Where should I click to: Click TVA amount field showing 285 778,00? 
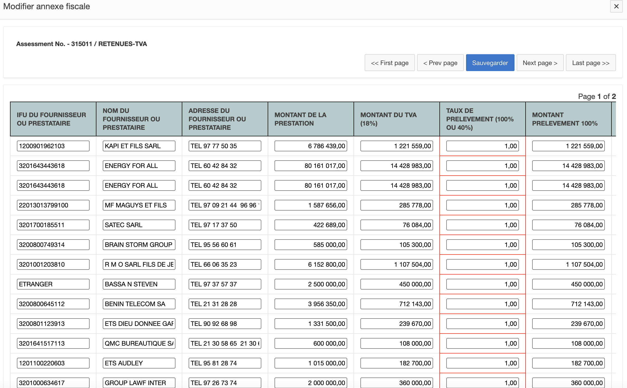(396, 205)
